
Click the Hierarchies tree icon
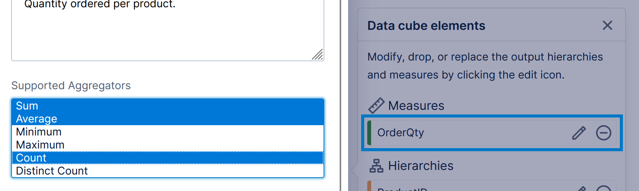coord(376,166)
